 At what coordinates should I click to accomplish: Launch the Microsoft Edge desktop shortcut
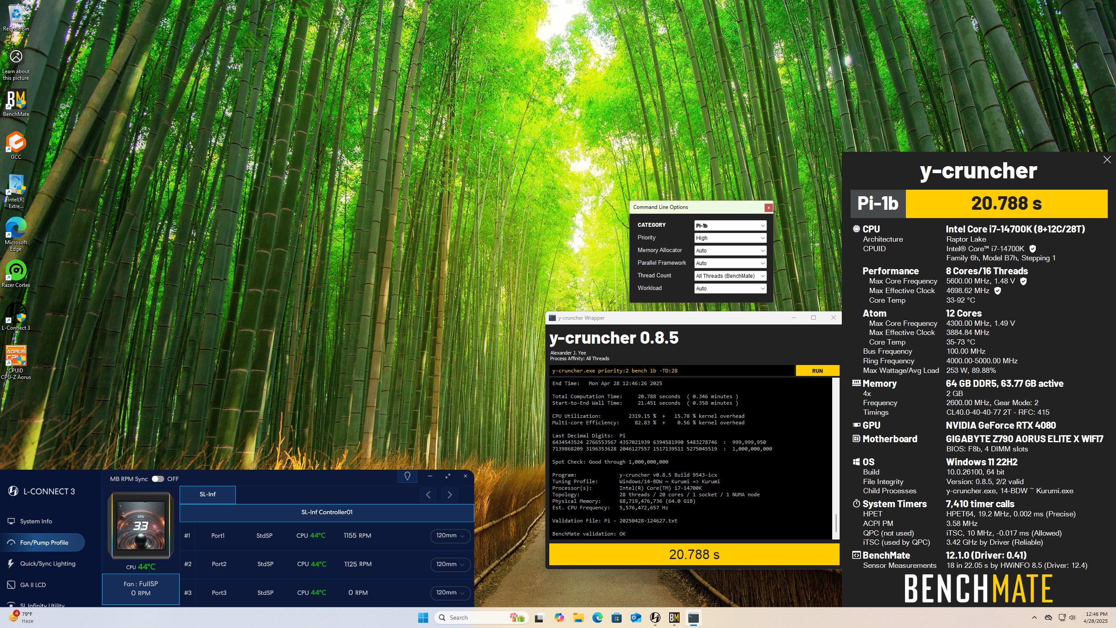tap(16, 234)
